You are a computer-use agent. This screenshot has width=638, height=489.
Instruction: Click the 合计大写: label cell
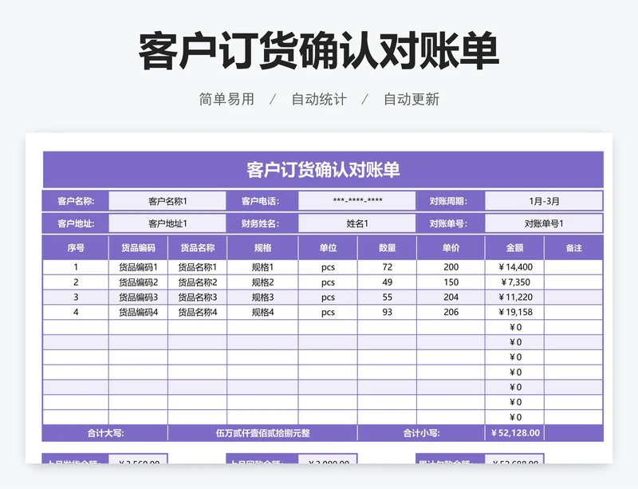[105, 433]
